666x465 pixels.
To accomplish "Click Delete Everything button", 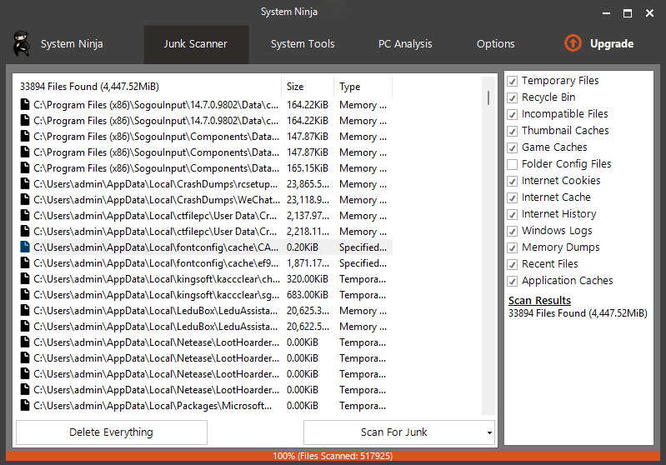I will pyautogui.click(x=112, y=432).
